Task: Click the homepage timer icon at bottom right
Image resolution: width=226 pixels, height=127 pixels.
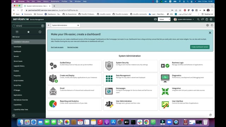Action: (x=210, y=115)
